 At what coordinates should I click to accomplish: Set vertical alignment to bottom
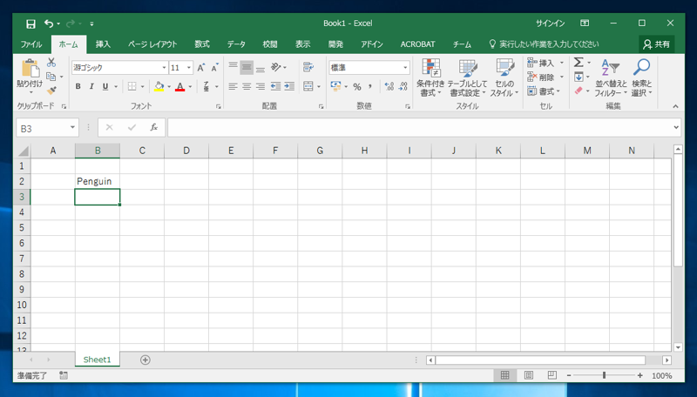tap(261, 68)
